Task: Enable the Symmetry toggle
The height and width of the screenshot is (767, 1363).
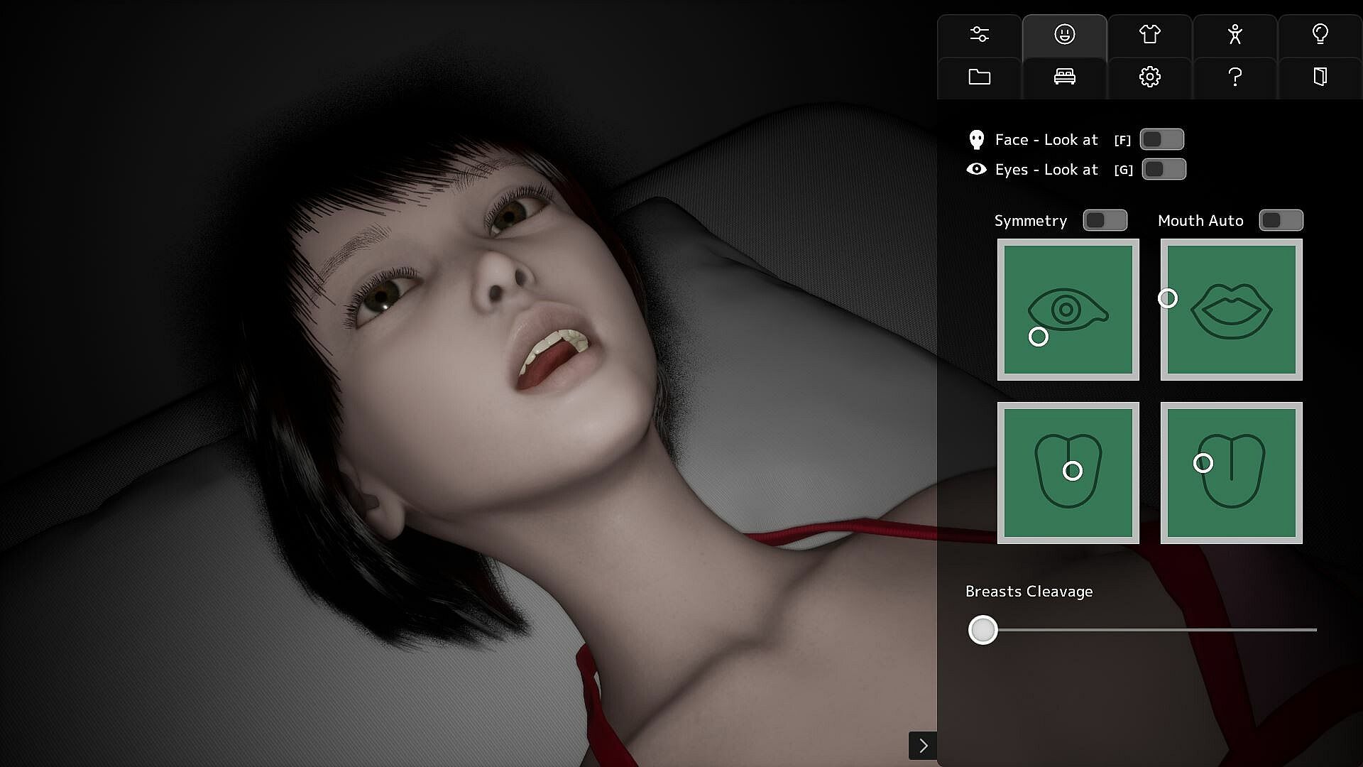Action: [1105, 221]
